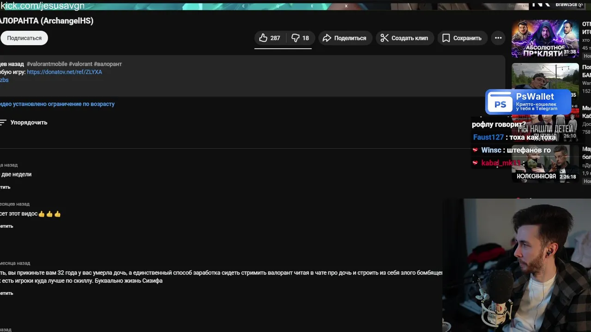This screenshot has width=591, height=332.
Task: Click the #valorant hashtag
Action: (80, 64)
